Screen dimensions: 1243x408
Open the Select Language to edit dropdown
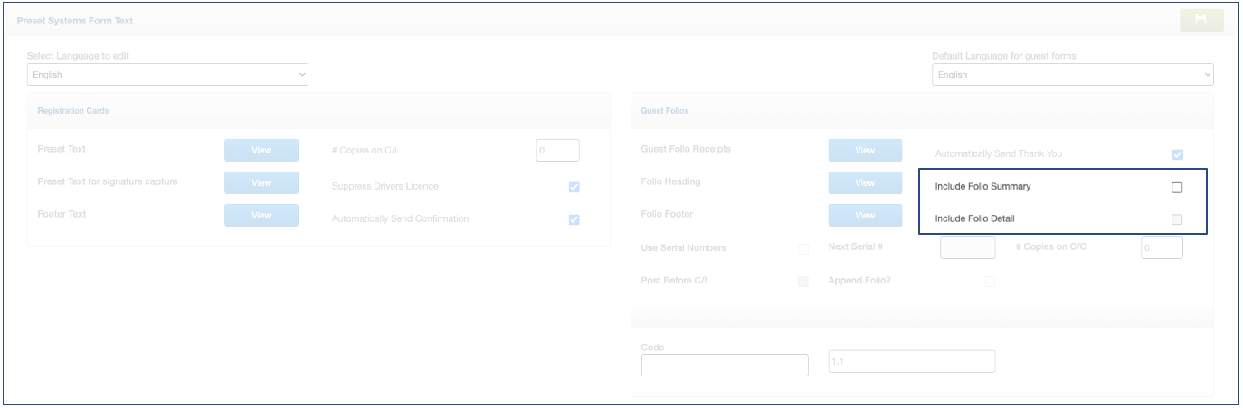click(x=167, y=75)
